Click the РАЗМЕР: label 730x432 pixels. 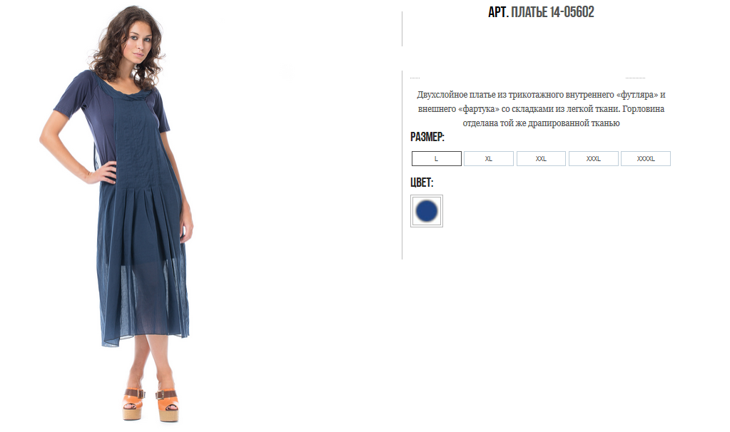427,137
